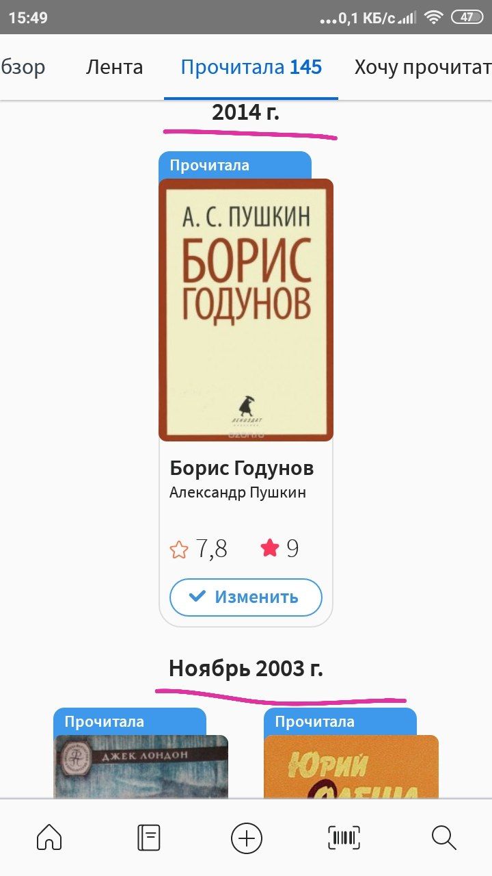Go to the partially visible Обзор tab
Image resolution: width=492 pixels, height=876 pixels.
(23, 67)
